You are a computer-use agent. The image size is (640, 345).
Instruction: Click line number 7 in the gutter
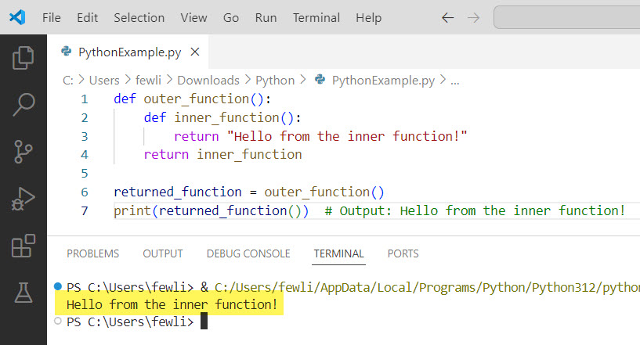pos(85,211)
